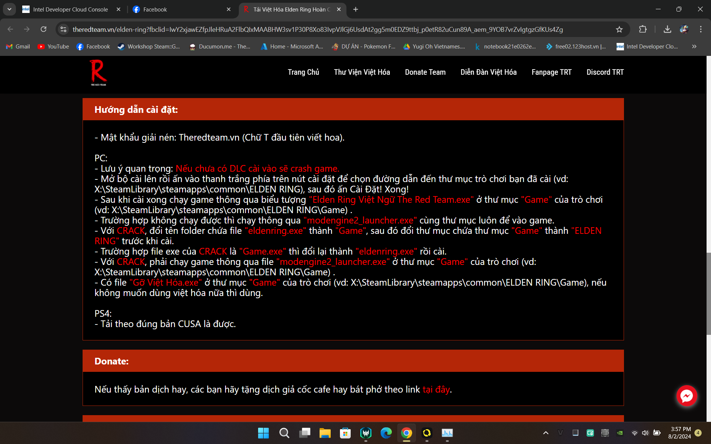Click The Red Team logo
Viewport: 711px width, 444px height.
point(99,73)
